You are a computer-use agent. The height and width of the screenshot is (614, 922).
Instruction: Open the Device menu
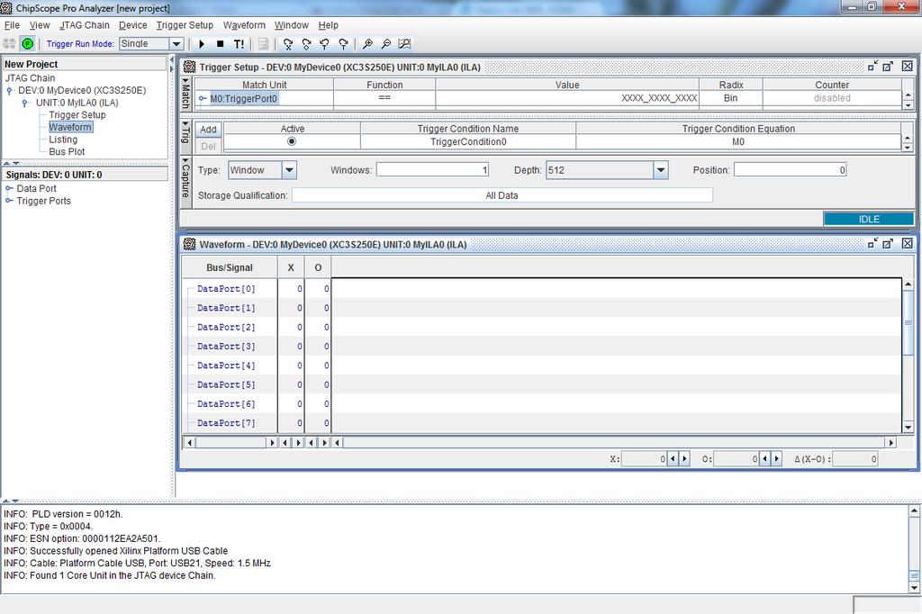click(133, 25)
